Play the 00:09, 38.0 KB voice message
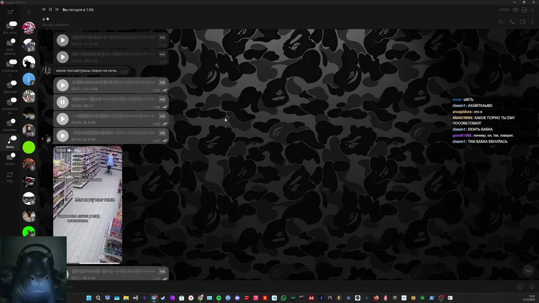539x303 pixels. click(62, 119)
